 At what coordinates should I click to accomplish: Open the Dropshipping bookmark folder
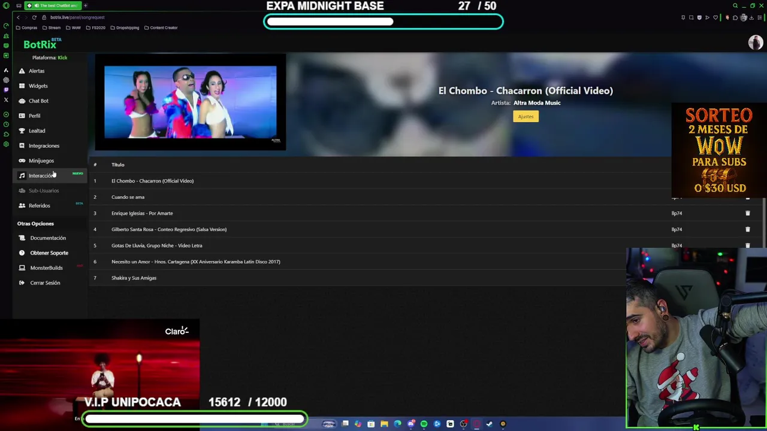click(124, 28)
